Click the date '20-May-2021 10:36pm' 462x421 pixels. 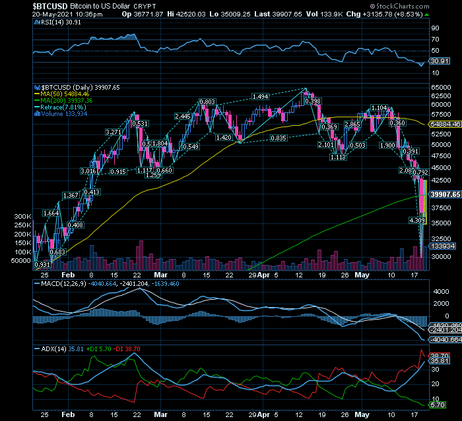pyautogui.click(x=67, y=14)
